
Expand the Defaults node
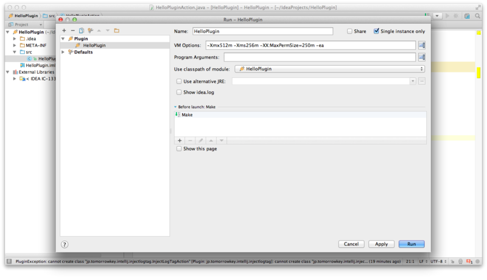coord(63,52)
